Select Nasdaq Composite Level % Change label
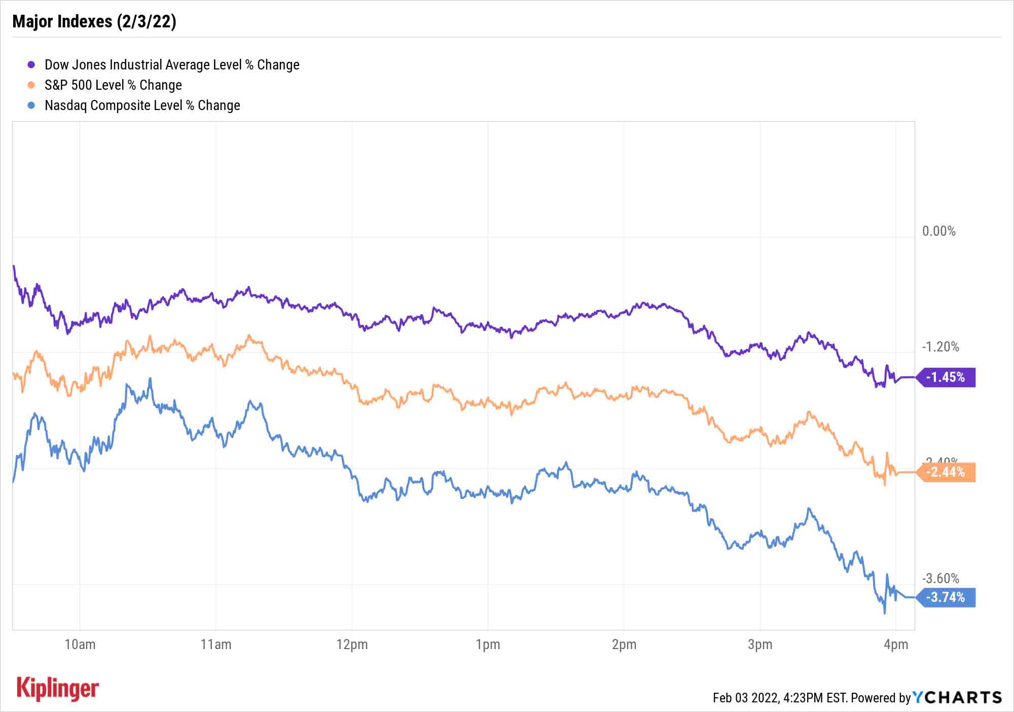1014x712 pixels. pyautogui.click(x=142, y=105)
